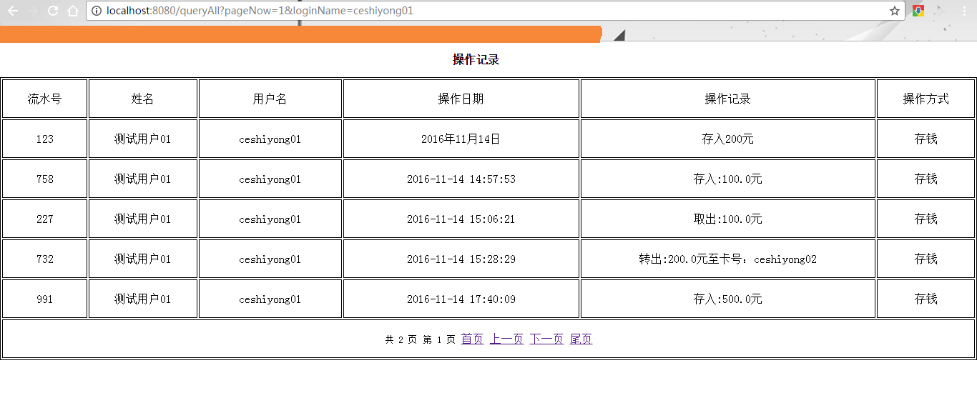Viewport: 977px width, 393px height.
Task: Click ceshiyong01 username in row 758
Action: pos(270,179)
